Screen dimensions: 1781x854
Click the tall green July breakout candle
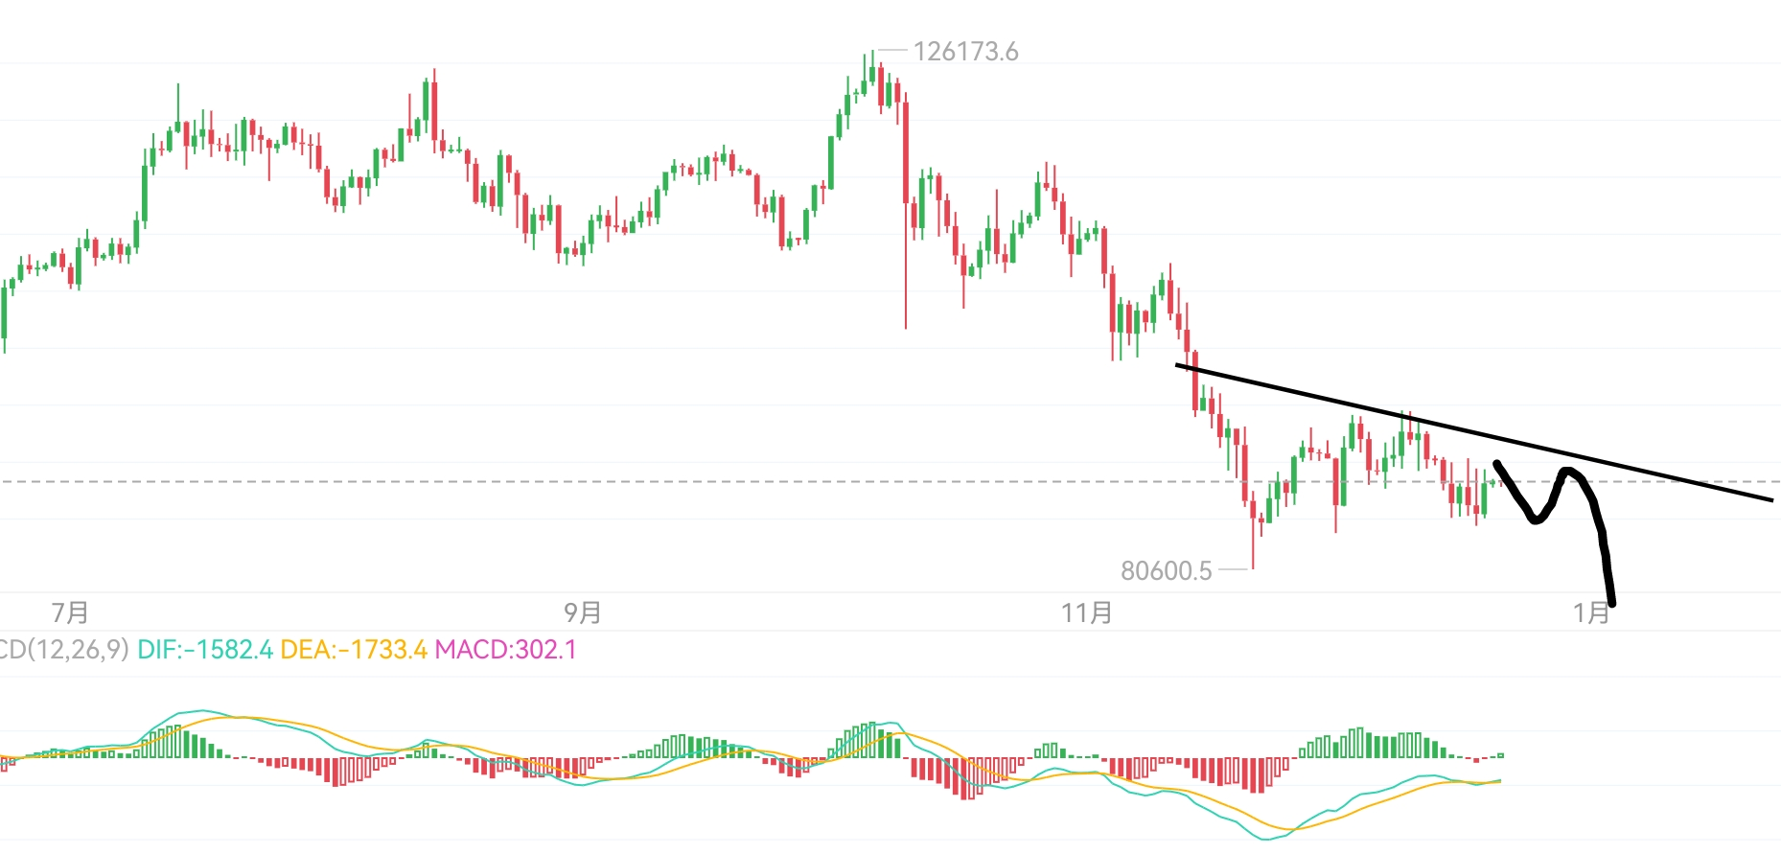[x=145, y=196]
